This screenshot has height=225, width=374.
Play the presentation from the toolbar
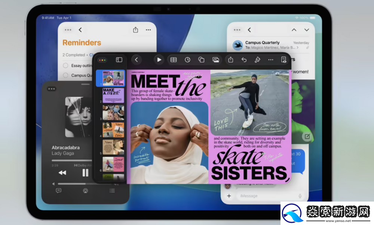[159, 60]
